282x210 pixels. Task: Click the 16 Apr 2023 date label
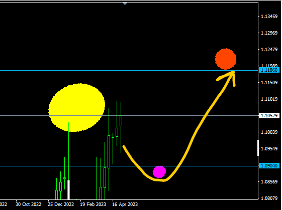[x=125, y=204]
